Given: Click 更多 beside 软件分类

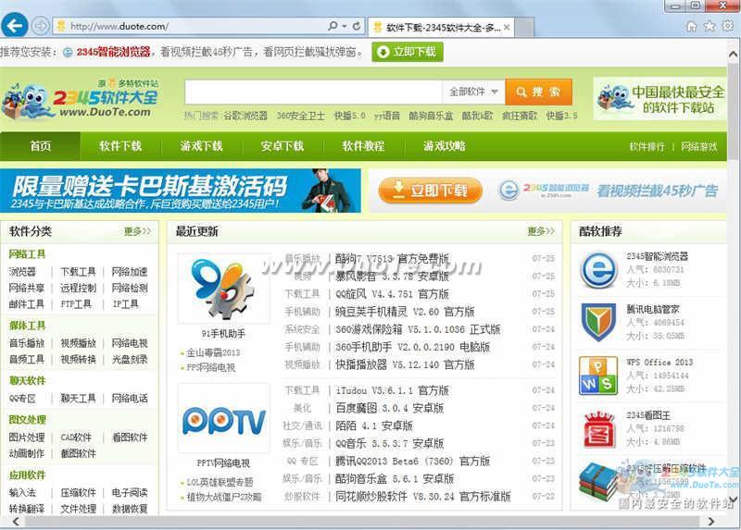Looking at the screenshot, I should tap(137, 231).
